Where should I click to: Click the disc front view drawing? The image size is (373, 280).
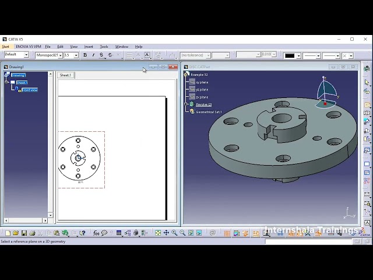pos(79,158)
